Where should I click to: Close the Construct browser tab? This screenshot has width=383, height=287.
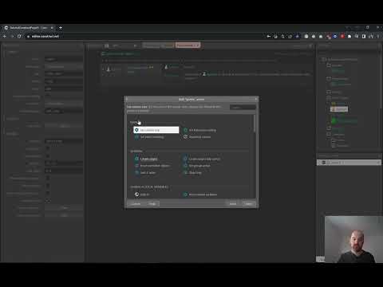52,28
